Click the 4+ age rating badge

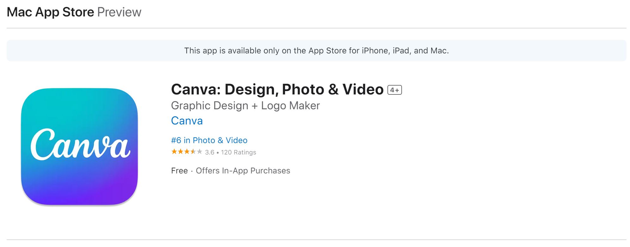click(x=394, y=90)
